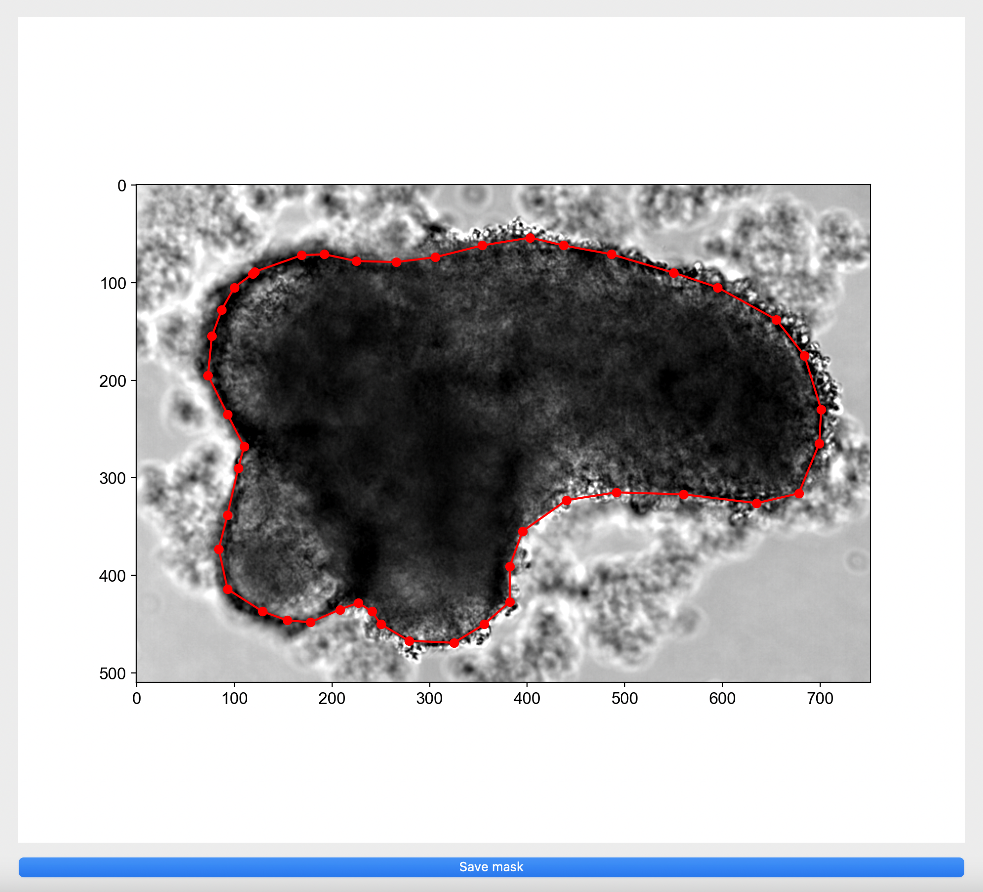Screen dimensions: 983x892
Task: Click the leftmost vertex of the red polygon
Action: tap(208, 376)
